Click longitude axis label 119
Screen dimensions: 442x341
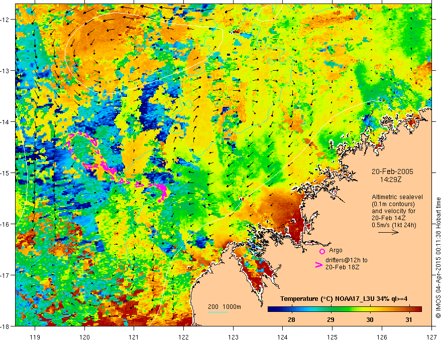pyautogui.click(x=35, y=337)
